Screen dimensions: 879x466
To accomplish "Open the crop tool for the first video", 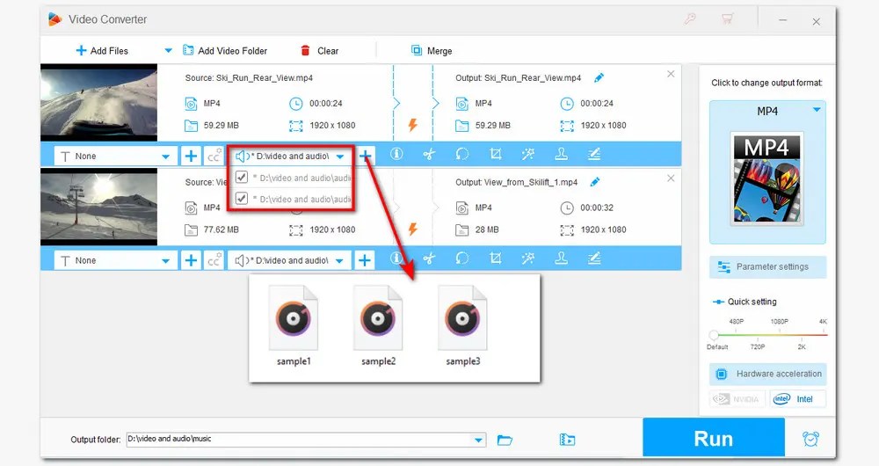I will (x=495, y=153).
